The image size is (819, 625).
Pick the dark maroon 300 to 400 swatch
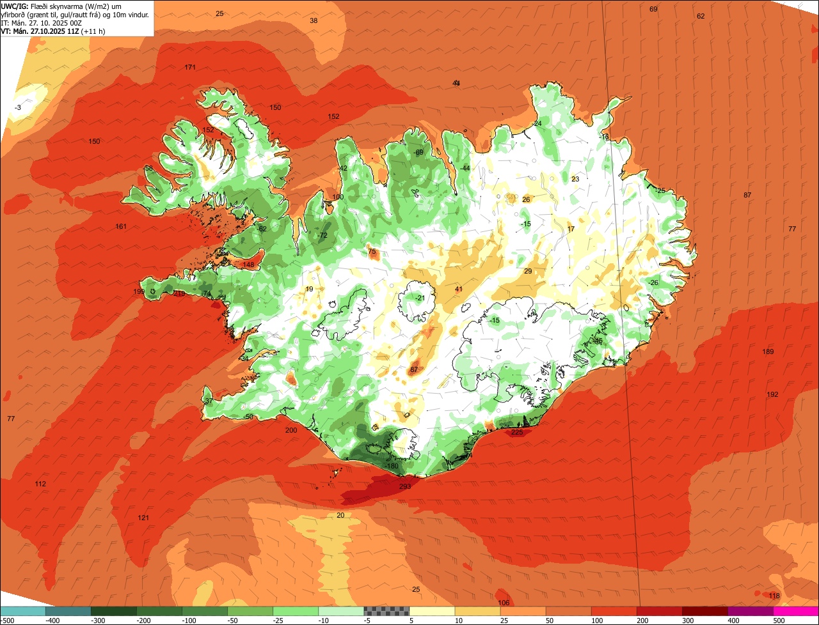[704, 612]
